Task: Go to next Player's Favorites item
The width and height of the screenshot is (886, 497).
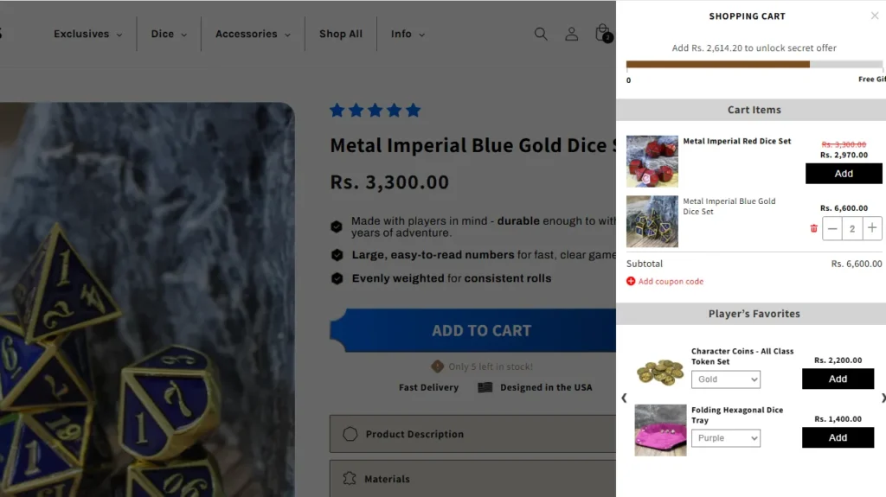Action: [883, 398]
